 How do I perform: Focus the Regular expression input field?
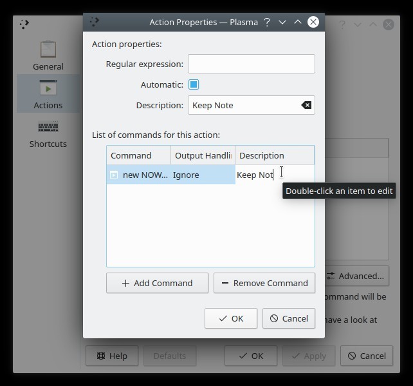tap(252, 64)
